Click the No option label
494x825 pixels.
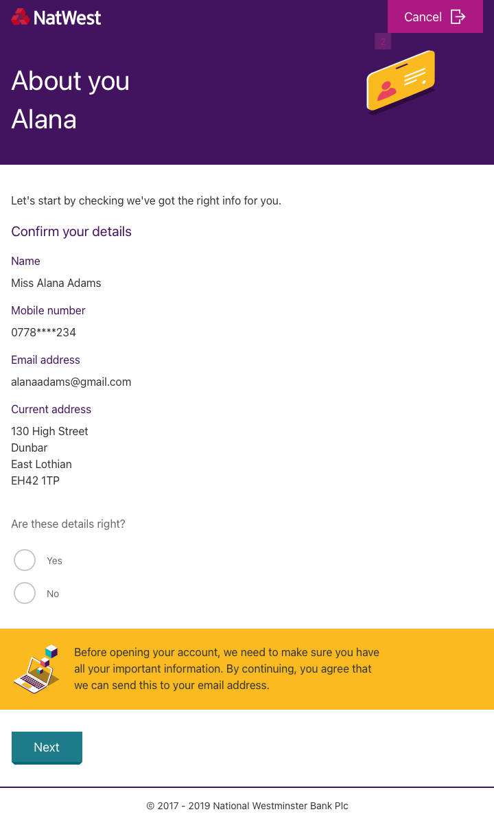point(53,594)
